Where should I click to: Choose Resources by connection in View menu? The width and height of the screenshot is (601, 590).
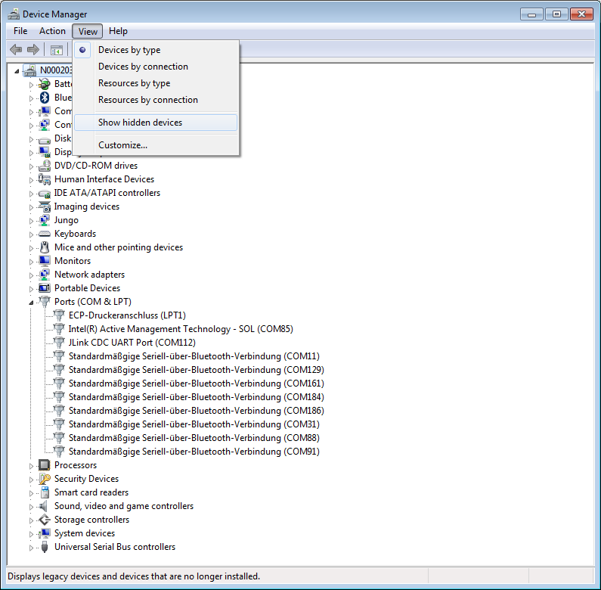click(x=147, y=100)
